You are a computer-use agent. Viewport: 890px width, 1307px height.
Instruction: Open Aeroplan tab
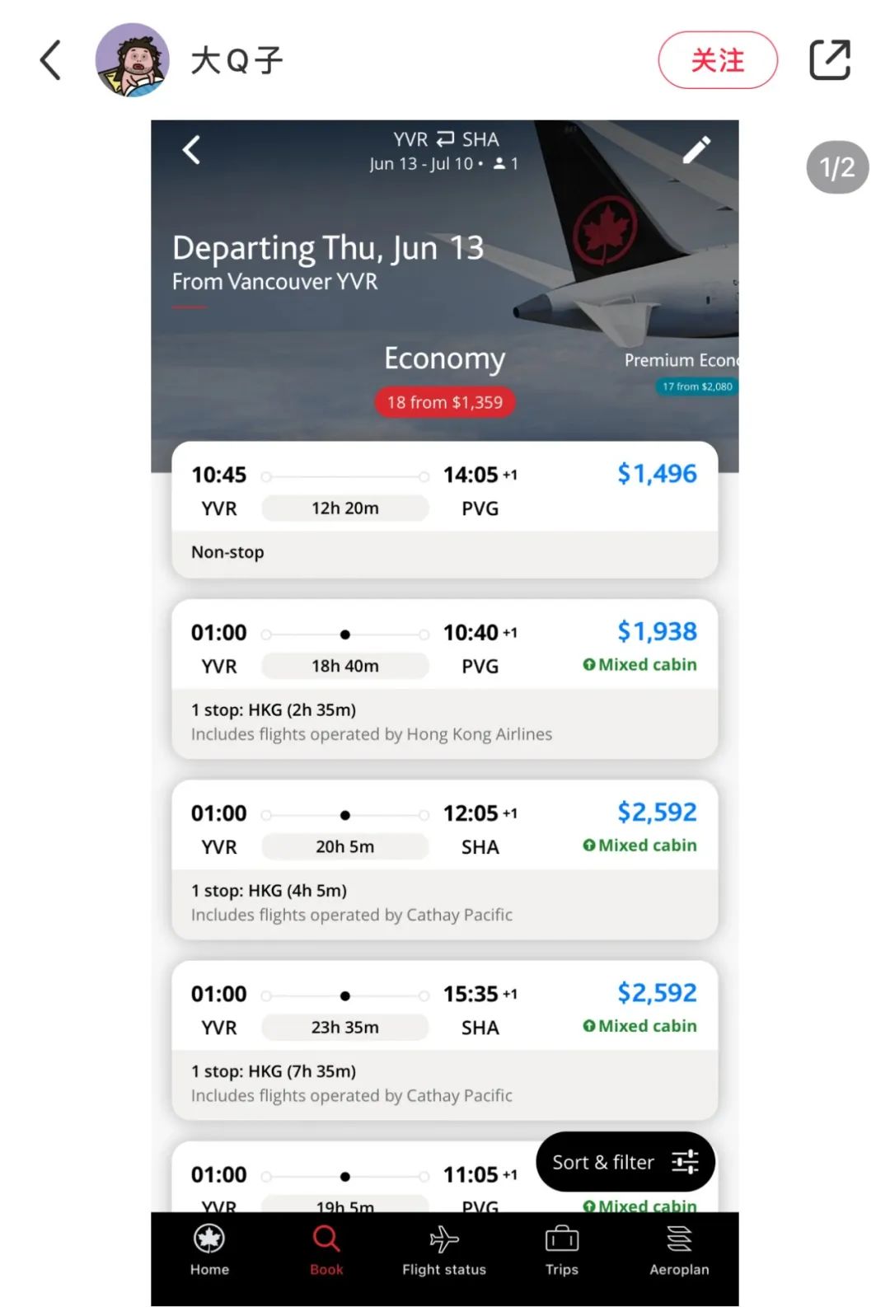tap(679, 1249)
